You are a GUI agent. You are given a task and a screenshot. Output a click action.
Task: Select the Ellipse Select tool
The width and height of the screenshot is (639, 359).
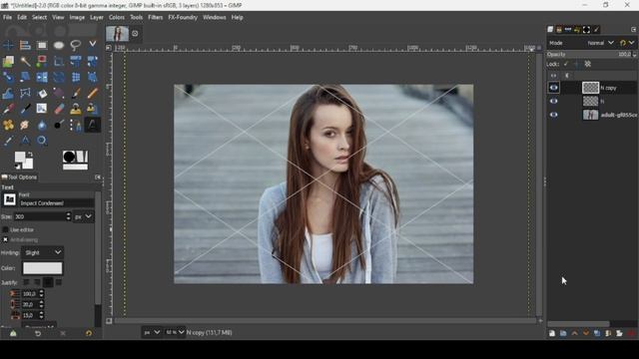pos(59,45)
